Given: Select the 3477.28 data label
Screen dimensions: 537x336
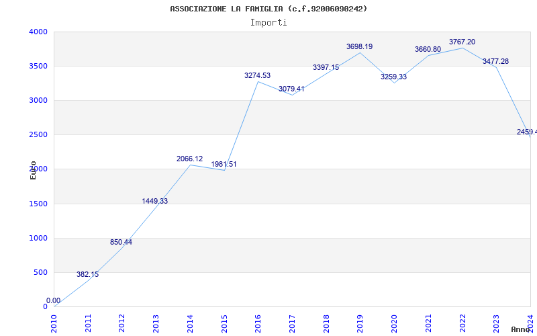Looking at the screenshot, I should point(495,61).
